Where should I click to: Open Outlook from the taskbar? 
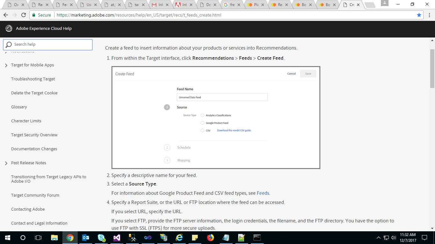tap(86, 238)
